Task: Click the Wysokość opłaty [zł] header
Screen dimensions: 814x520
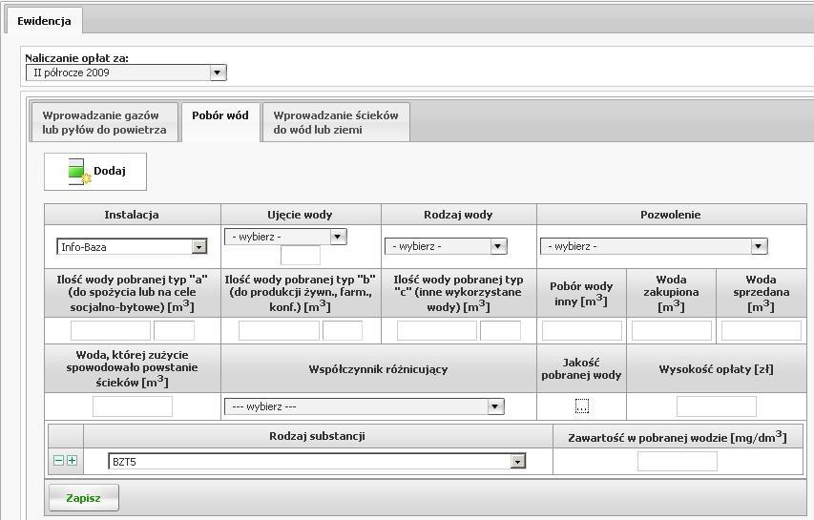Action: [x=717, y=369]
